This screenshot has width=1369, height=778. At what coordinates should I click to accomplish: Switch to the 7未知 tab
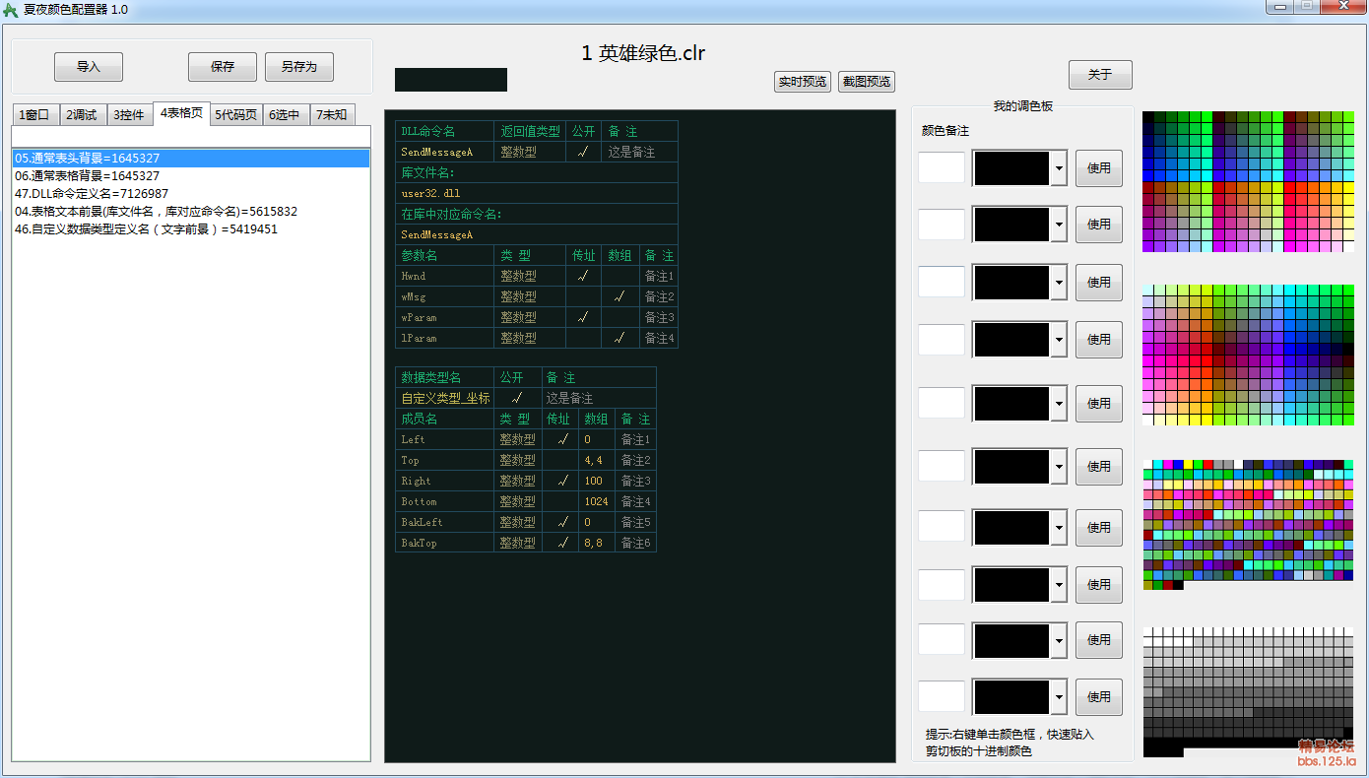pyautogui.click(x=333, y=115)
